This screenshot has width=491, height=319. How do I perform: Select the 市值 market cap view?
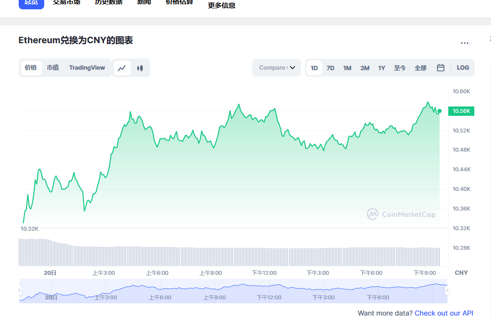pyautogui.click(x=53, y=68)
